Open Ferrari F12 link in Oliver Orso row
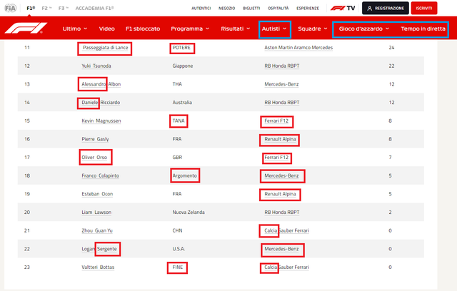457x291 pixels. (x=276, y=158)
